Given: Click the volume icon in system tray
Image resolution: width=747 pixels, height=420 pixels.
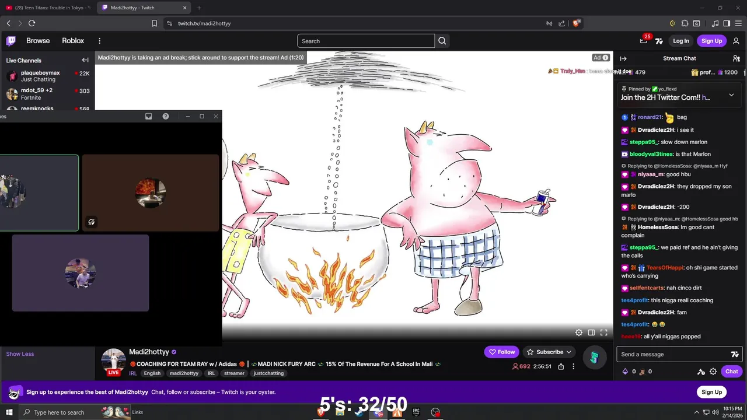Looking at the screenshot, I should click(x=715, y=412).
